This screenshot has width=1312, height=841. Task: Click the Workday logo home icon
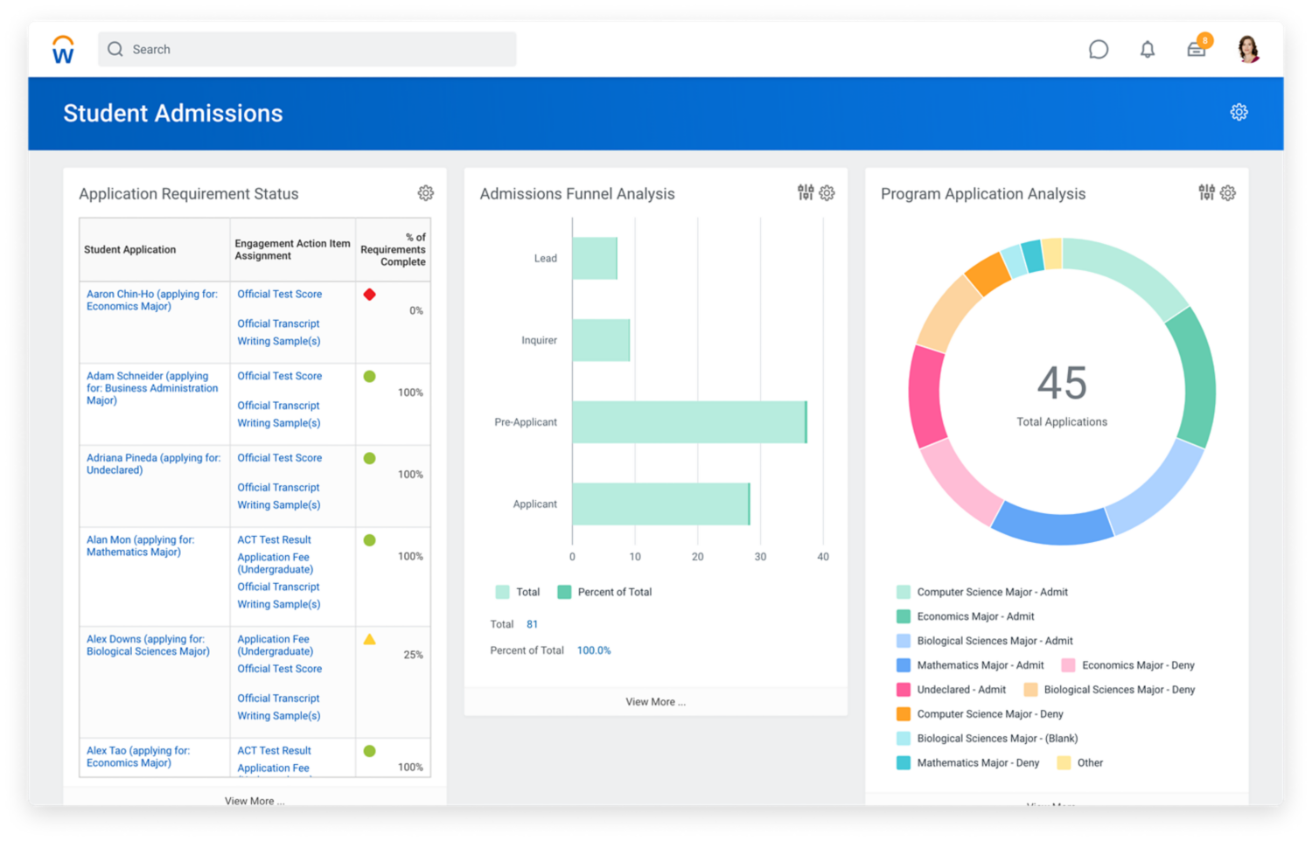coord(63,50)
